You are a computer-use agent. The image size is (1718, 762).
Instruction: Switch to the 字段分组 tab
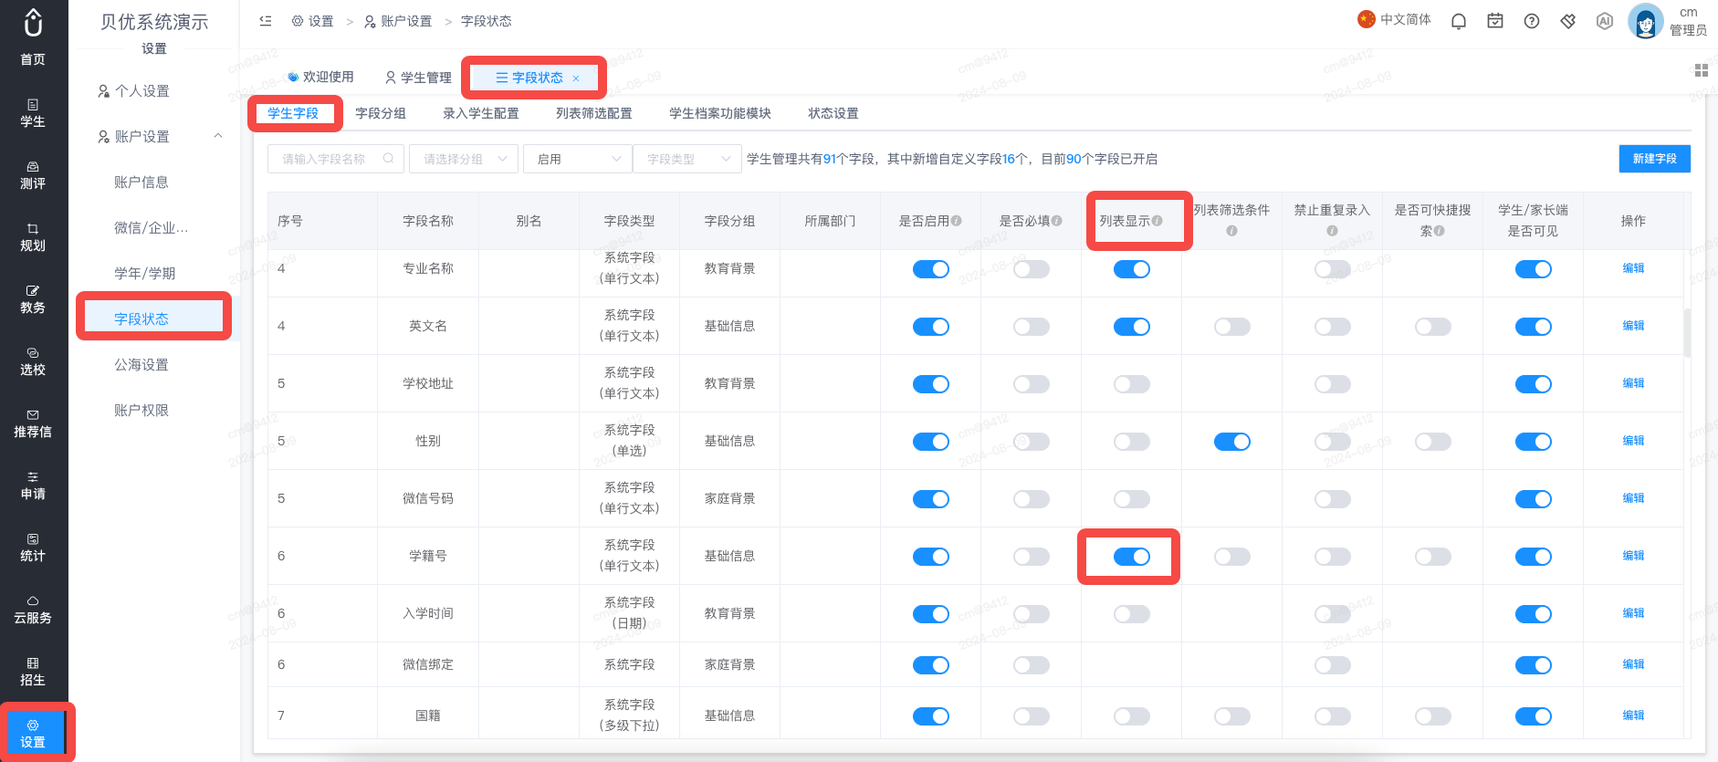click(x=381, y=113)
